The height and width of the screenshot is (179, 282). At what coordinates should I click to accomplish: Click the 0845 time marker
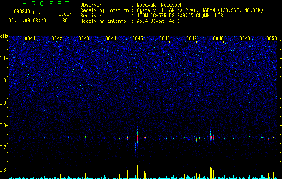138,38
